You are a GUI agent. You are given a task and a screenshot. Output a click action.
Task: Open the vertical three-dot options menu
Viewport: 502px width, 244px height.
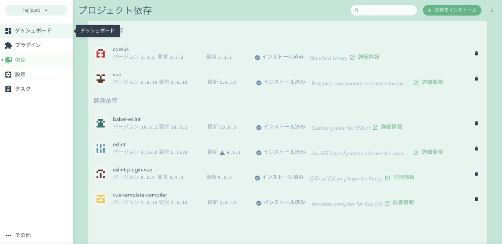[x=492, y=10]
